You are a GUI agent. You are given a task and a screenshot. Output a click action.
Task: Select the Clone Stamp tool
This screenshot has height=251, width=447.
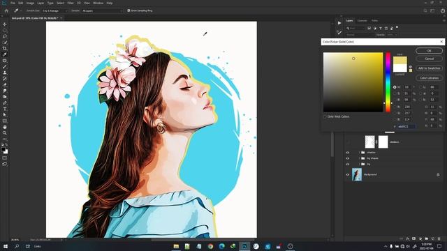pyautogui.click(x=5, y=73)
